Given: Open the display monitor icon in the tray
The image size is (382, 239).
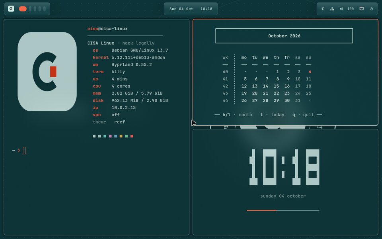Looking at the screenshot, I should (362, 9).
